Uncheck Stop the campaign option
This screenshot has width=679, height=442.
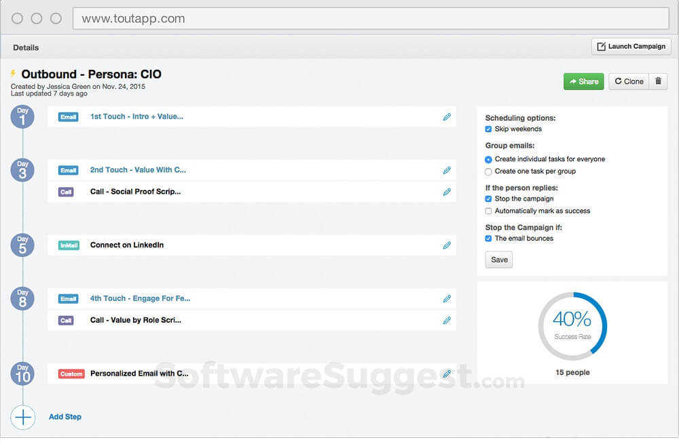click(488, 199)
